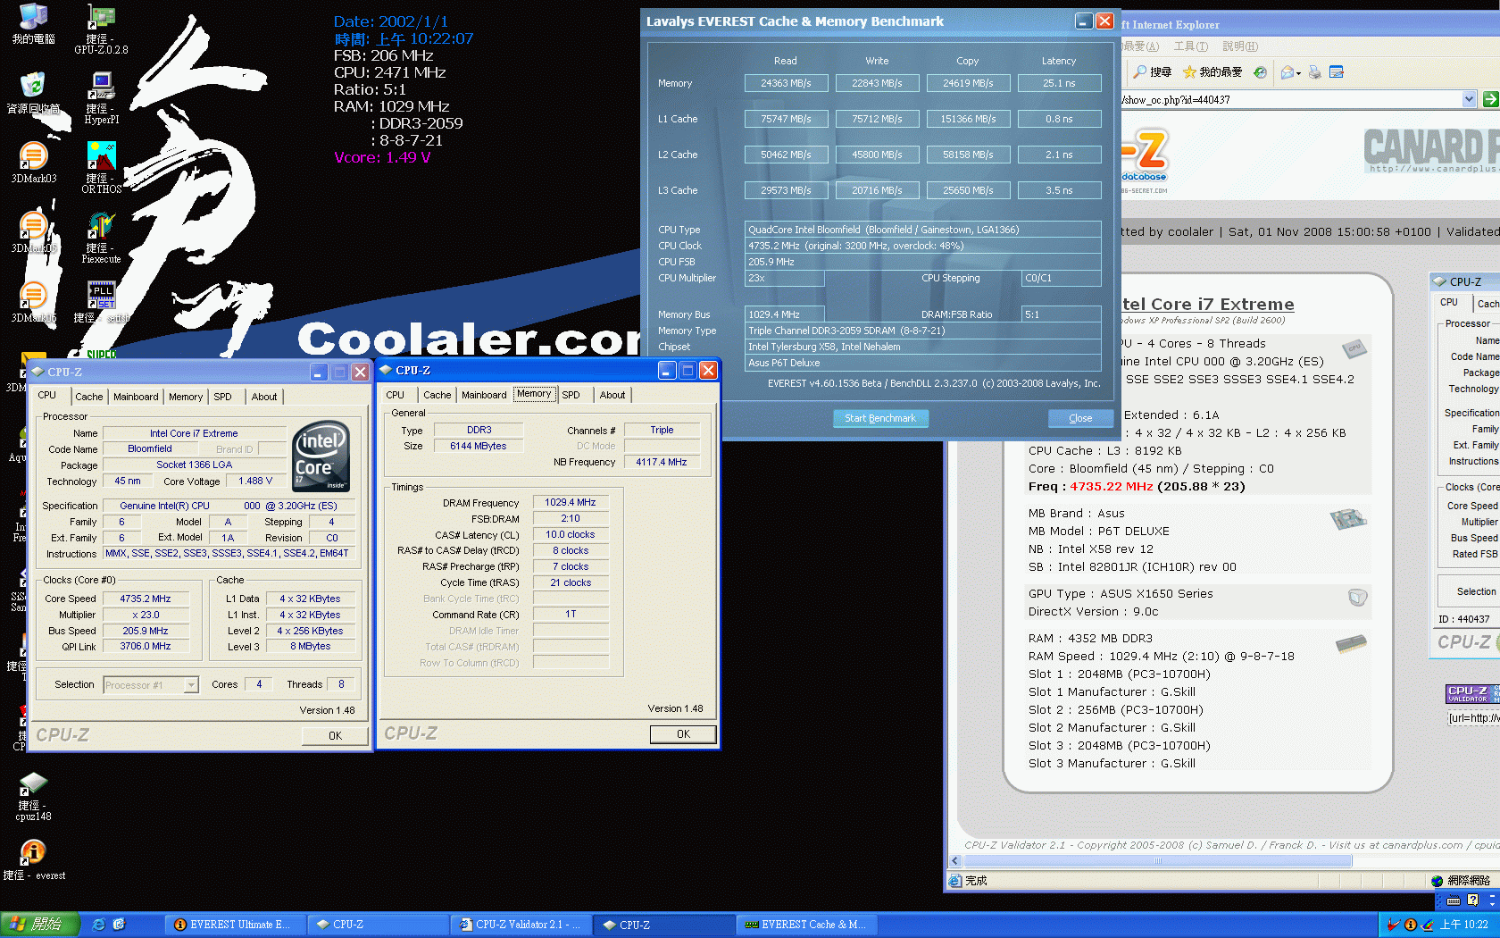Click Freq 4735.22 MHz text on webpage
The width and height of the screenshot is (1500, 938).
coord(1137,487)
